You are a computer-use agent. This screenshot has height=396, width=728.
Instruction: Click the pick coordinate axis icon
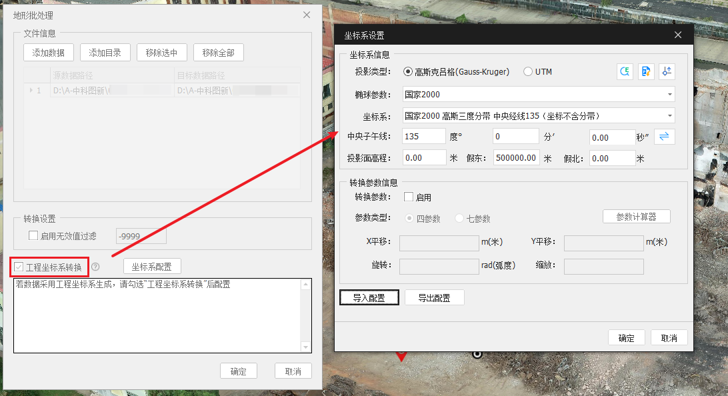[x=667, y=72]
